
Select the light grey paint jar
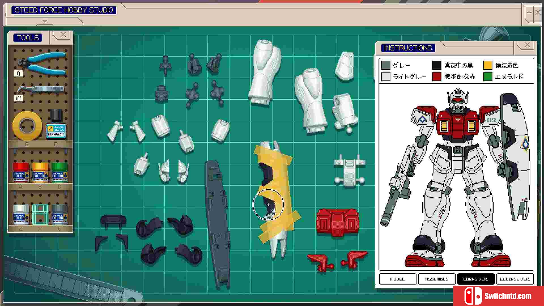21,214
